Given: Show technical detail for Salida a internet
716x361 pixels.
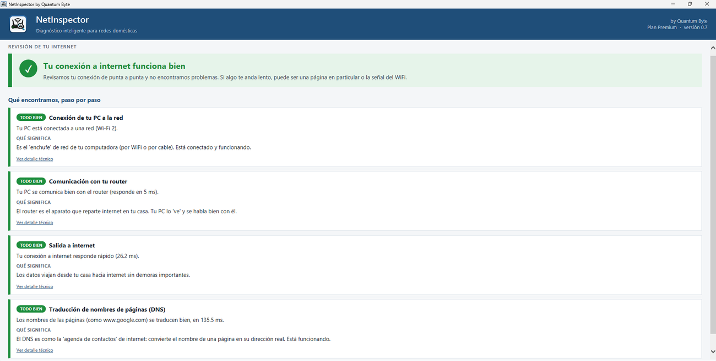Looking at the screenshot, I should click(x=35, y=286).
